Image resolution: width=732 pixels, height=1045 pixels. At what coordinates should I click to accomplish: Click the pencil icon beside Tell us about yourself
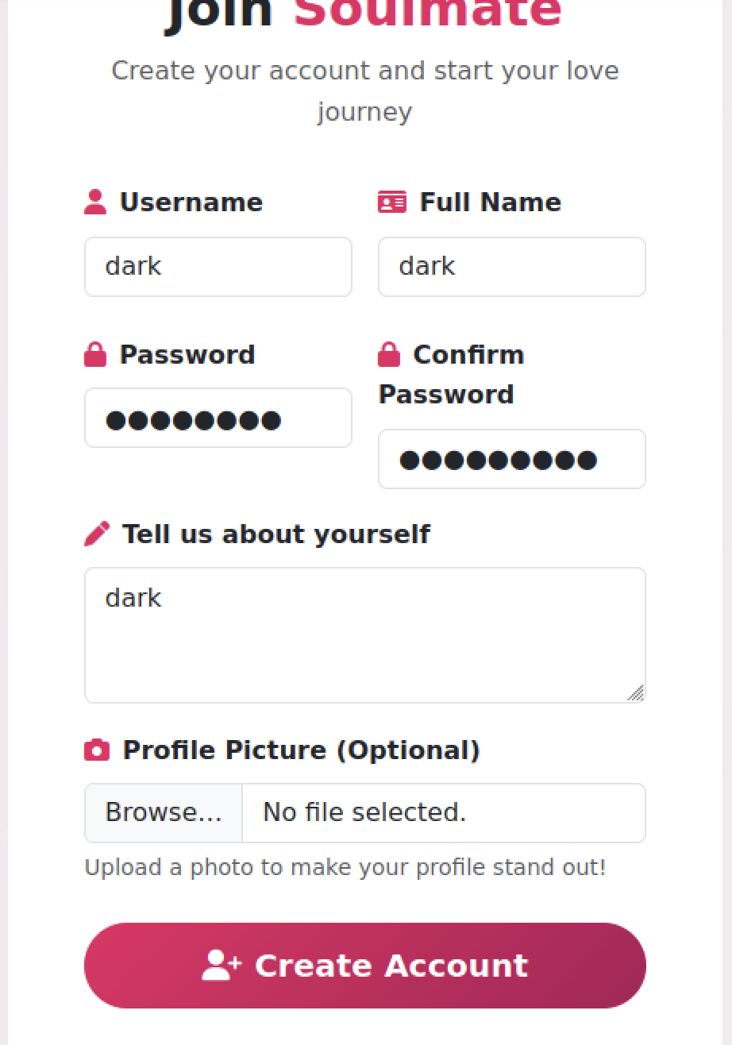[x=97, y=534]
